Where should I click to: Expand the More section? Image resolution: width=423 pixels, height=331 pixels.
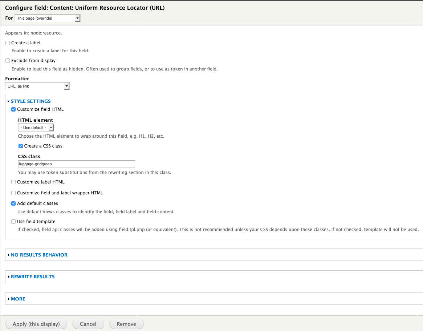click(x=18, y=299)
